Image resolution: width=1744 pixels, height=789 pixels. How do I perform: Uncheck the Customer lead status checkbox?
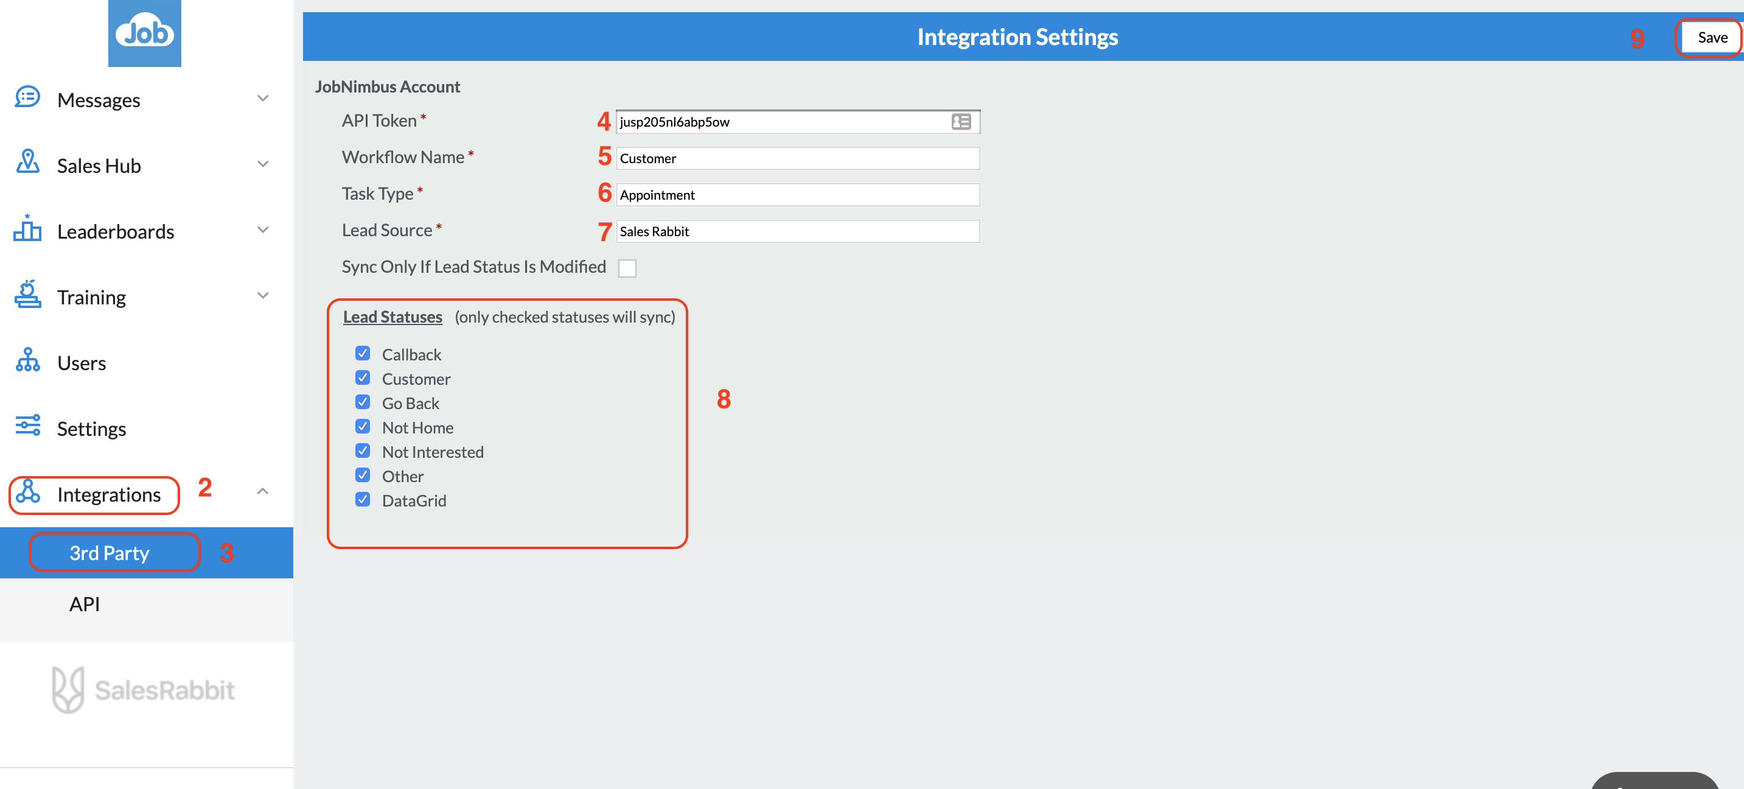363,378
